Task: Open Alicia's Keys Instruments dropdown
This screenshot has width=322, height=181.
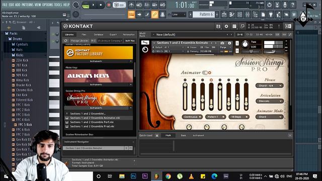Action: (x=99, y=84)
